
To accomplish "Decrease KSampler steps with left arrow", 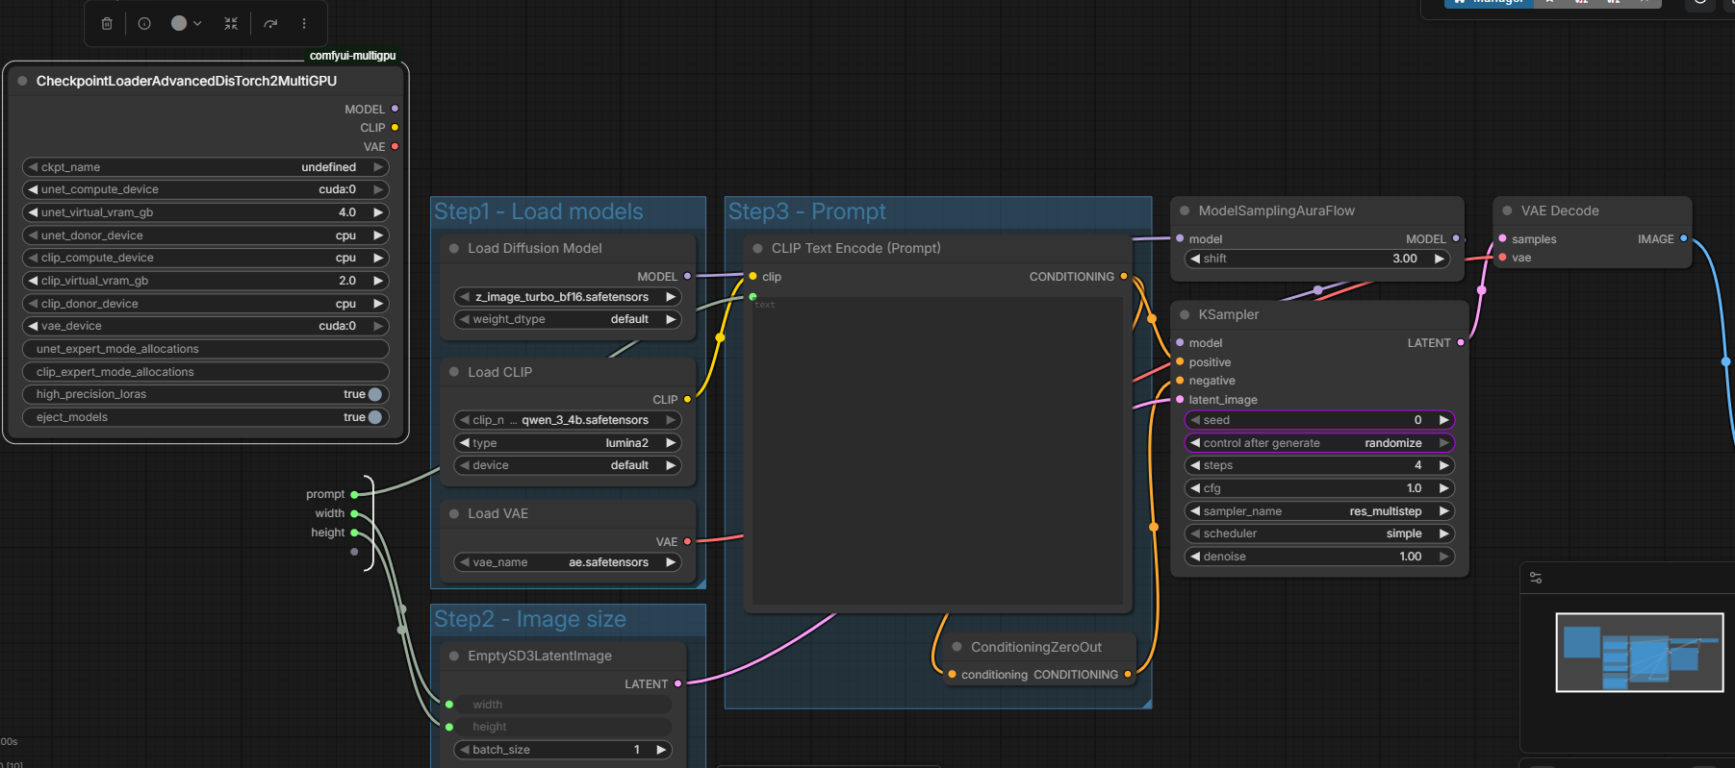I will [x=1195, y=465].
